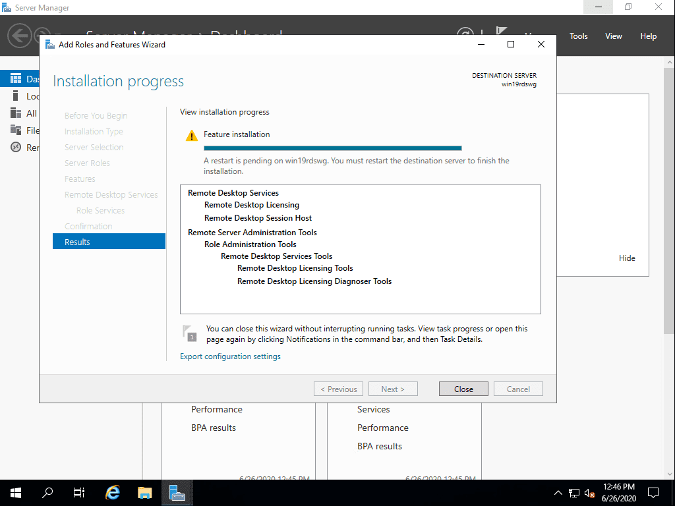Click the Windows Start button
675x506 pixels.
pyautogui.click(x=15, y=492)
